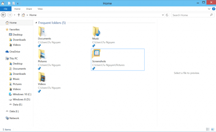The height and width of the screenshot is (132, 216).
Task: Expand the address bar history dropdown
Action: pos(163,15)
